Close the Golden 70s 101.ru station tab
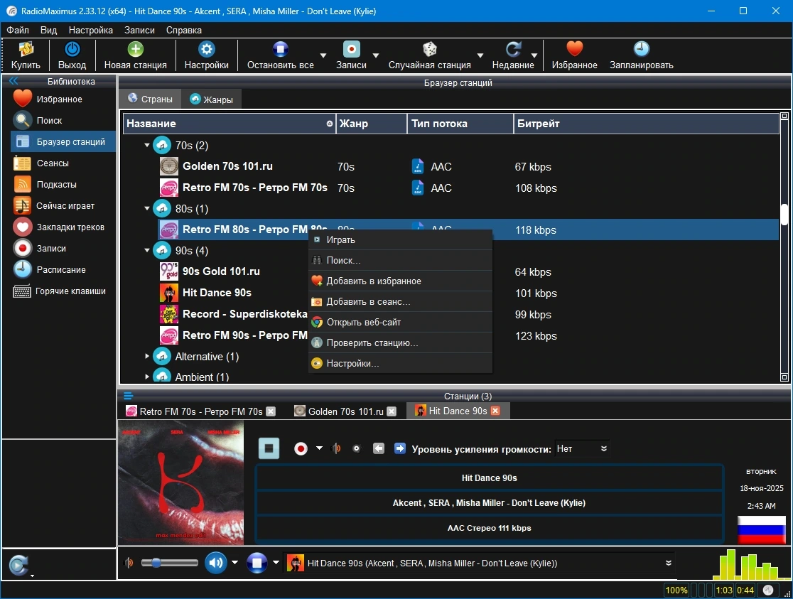This screenshot has height=599, width=793. click(392, 412)
